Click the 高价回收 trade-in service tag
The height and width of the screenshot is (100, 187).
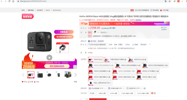(96, 41)
